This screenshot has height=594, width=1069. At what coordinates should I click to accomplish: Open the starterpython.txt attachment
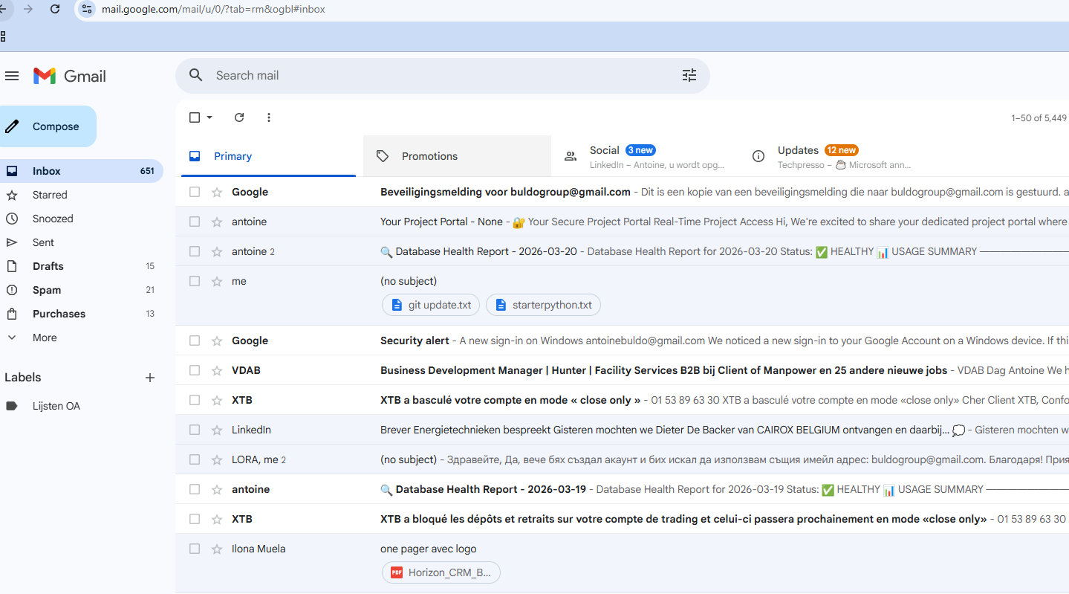point(543,305)
